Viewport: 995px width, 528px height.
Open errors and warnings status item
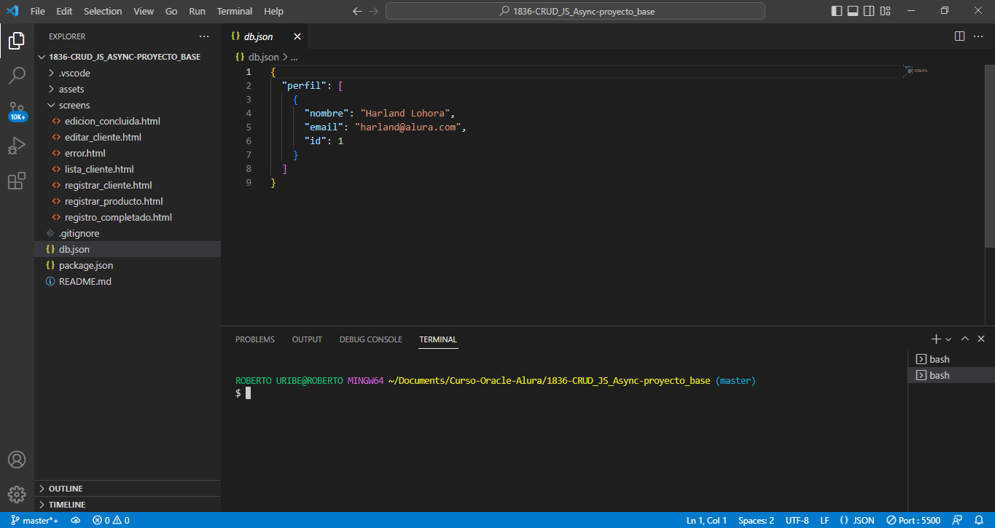pos(111,521)
